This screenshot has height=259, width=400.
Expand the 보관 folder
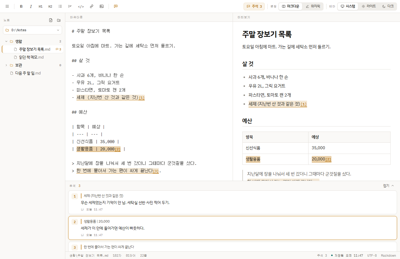pos(6,65)
